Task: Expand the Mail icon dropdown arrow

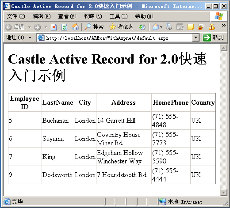Action: (x=161, y=27)
